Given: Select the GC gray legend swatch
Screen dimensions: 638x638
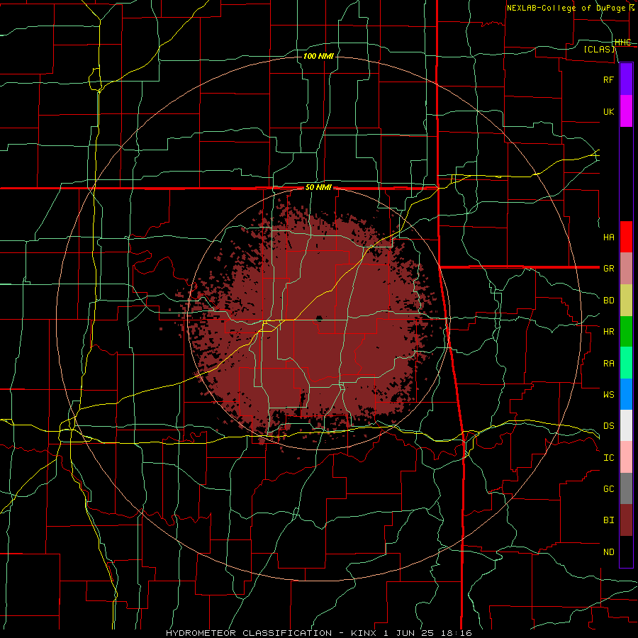Looking at the screenshot, I should pos(626,488).
